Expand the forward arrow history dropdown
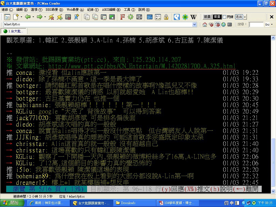The width and height of the screenshot is (276, 207). (x=45, y=17)
